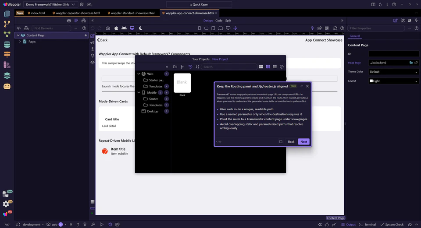
Task: Click the Back link in app preview
Action: pos(102,40)
